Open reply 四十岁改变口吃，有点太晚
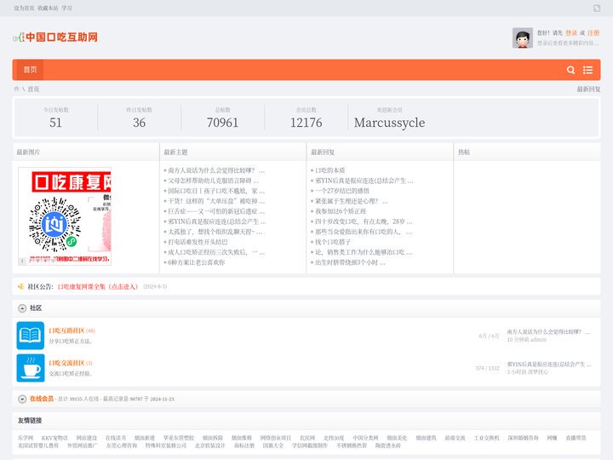Screen dimensions: 613x460 pos(364,221)
